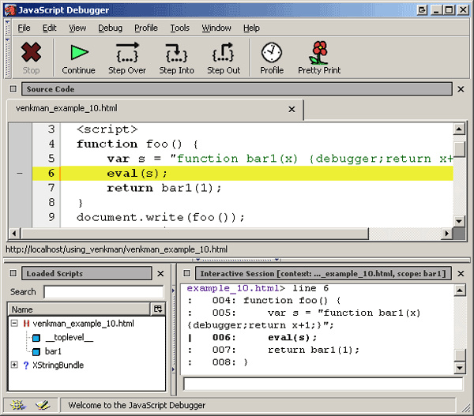Close the Source Code panel
The width and height of the screenshot is (474, 416).
pyautogui.click(x=461, y=89)
